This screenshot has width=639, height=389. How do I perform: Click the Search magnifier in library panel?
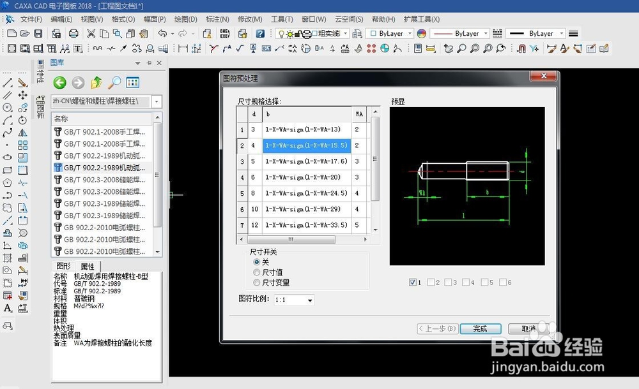click(114, 83)
